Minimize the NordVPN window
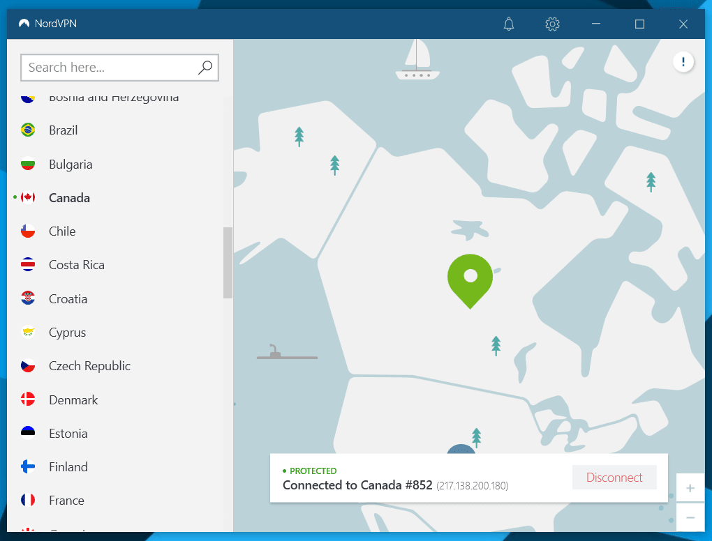 coord(595,24)
